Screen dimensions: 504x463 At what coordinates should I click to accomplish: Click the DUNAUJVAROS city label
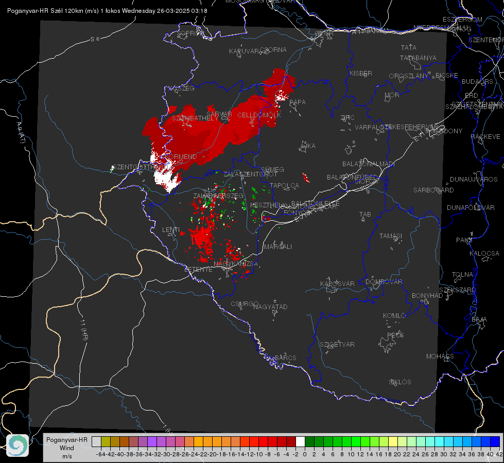[x=474, y=180]
